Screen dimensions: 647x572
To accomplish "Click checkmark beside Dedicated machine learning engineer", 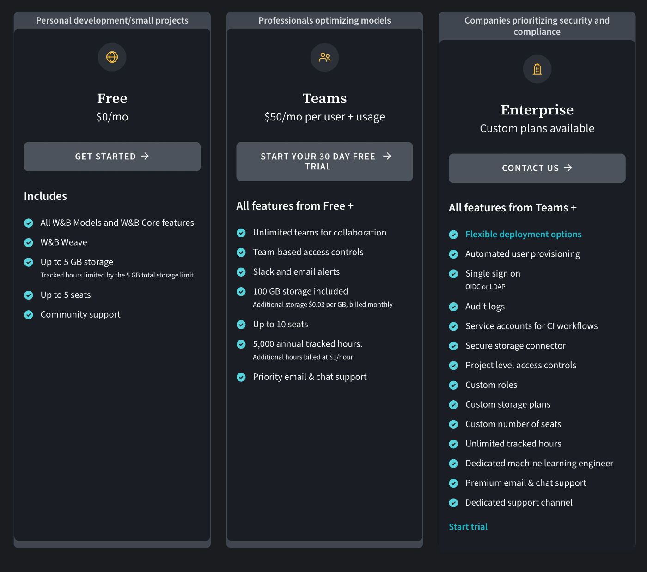I will coord(454,464).
